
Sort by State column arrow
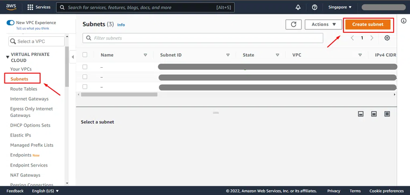click(277, 55)
